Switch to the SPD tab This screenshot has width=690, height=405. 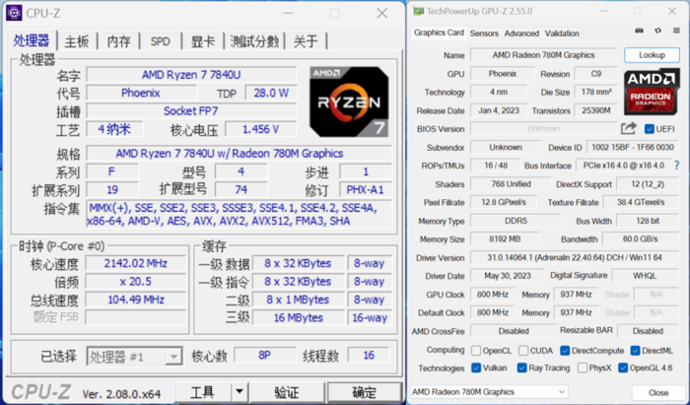pos(160,41)
